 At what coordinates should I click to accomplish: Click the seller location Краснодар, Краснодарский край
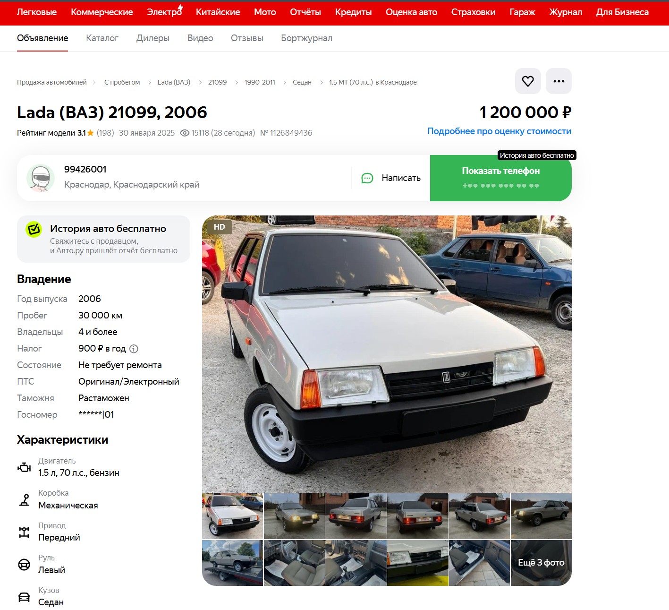click(x=132, y=184)
